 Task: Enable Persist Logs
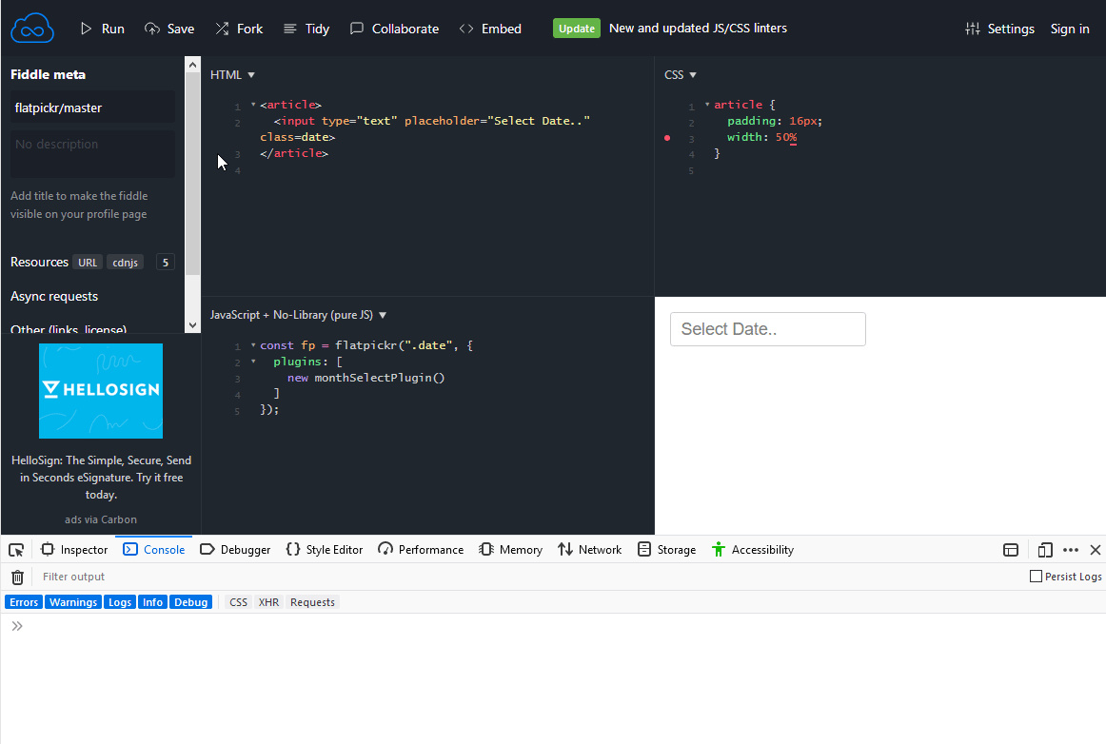tap(1035, 577)
